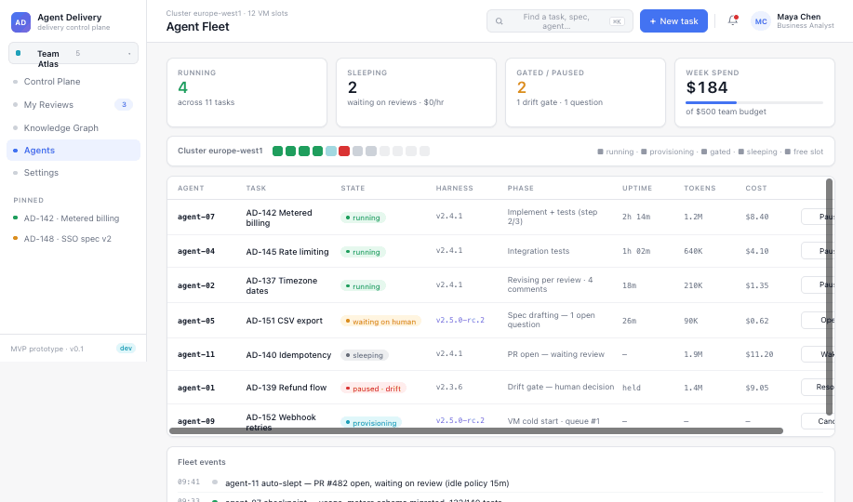Screen dimensions: 853x502
Task: Click the dev environment badge
Action: click(126, 348)
